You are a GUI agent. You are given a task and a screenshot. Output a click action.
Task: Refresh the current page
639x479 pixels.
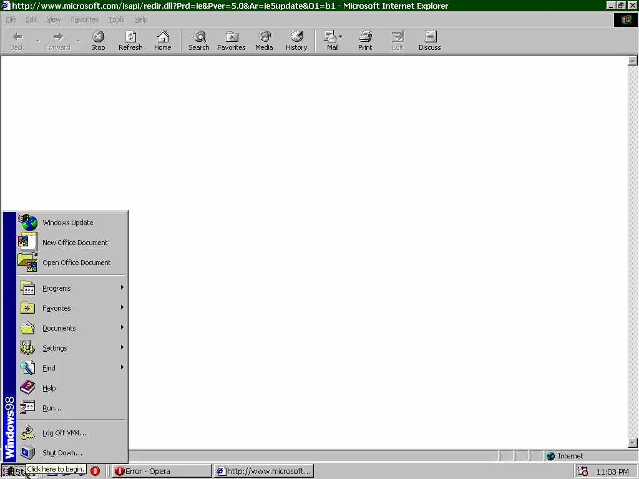tap(130, 41)
